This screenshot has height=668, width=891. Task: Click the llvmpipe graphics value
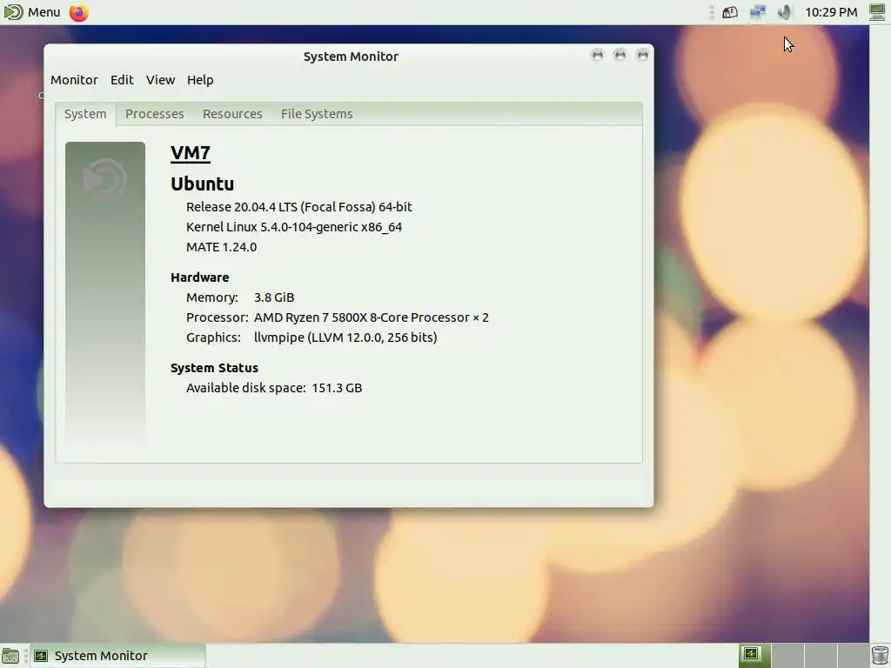[345, 337]
